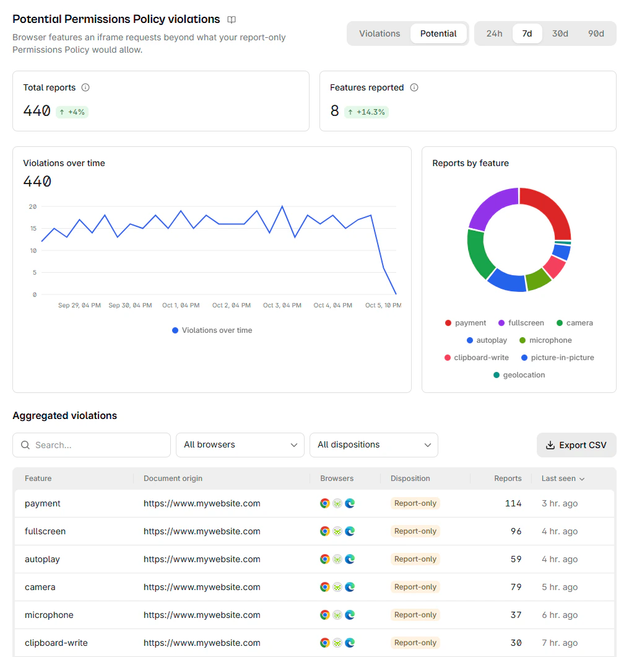Open the autoplay feature row
The height and width of the screenshot is (657, 629).
click(x=314, y=559)
